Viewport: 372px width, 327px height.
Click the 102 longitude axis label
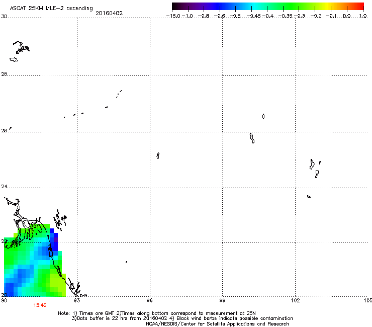pyautogui.click(x=296, y=300)
